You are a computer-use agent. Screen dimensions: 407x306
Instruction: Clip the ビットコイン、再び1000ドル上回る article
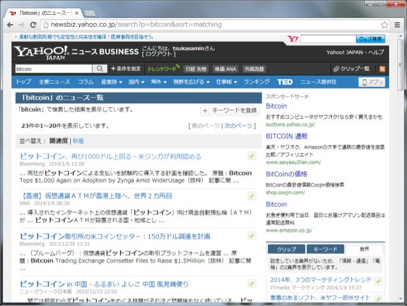point(251,156)
